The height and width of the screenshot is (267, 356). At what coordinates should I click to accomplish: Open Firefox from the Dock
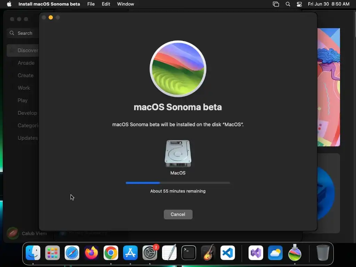pyautogui.click(x=91, y=253)
